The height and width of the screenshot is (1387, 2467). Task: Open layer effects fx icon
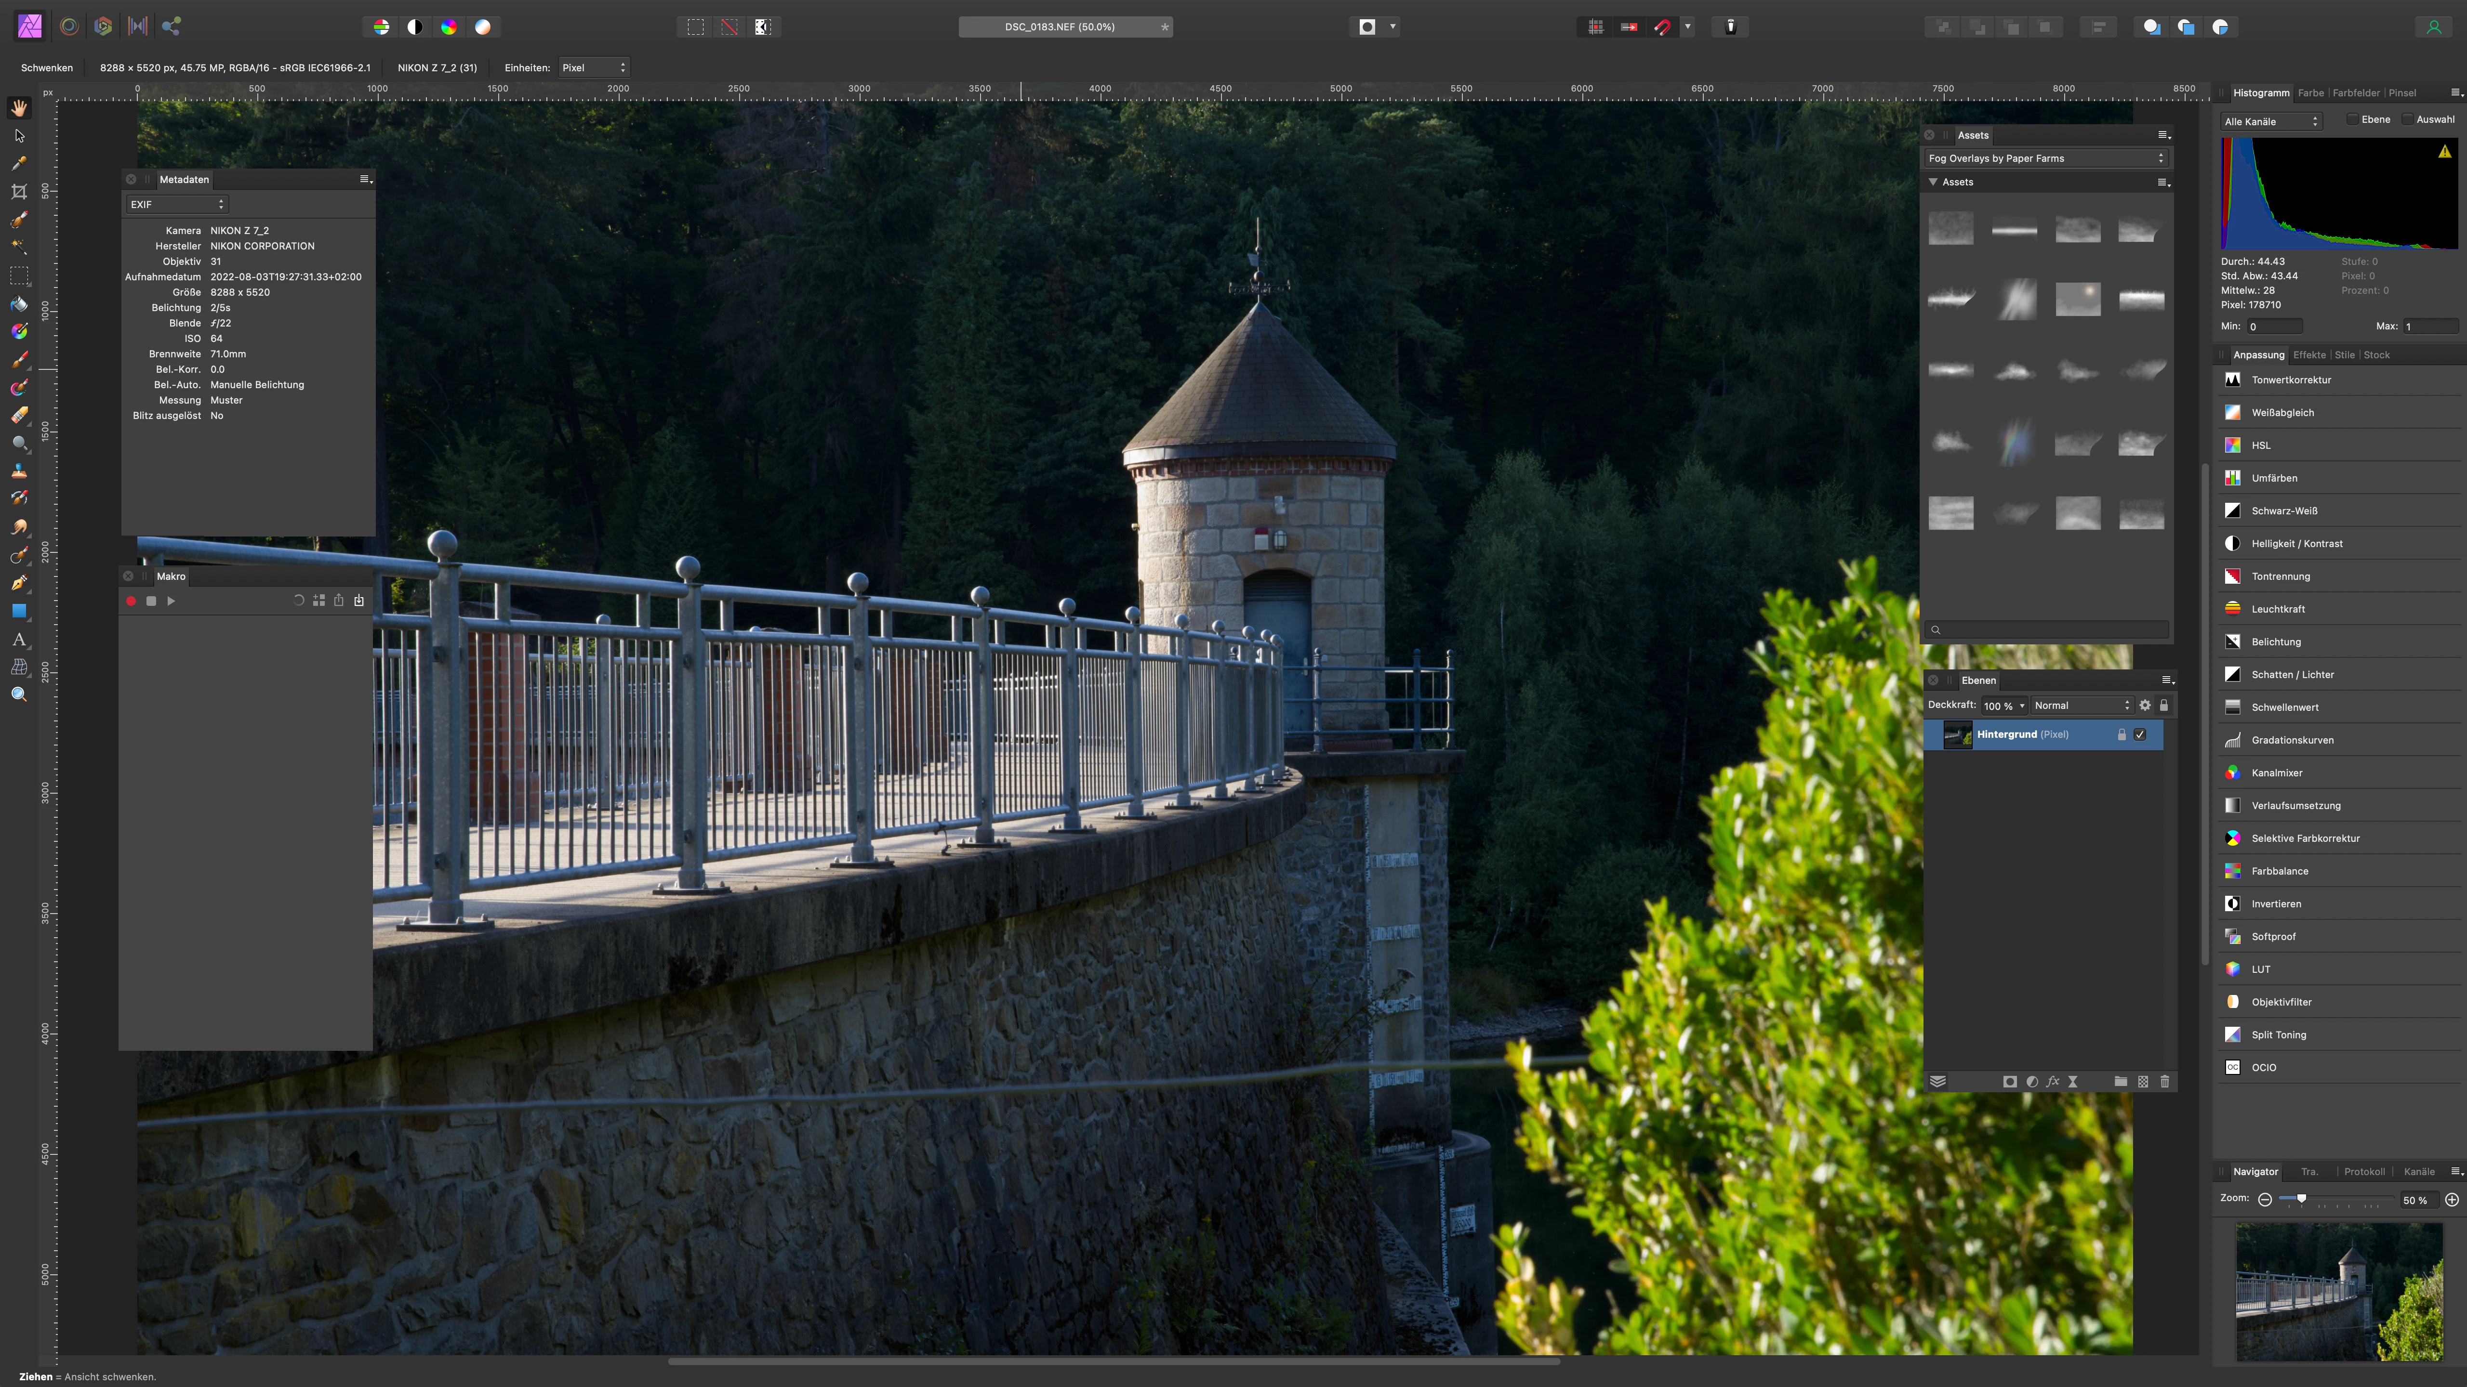pyautogui.click(x=2052, y=1082)
